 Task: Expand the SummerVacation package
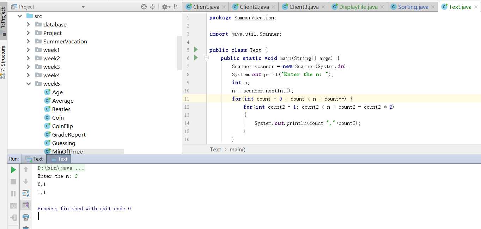click(x=28, y=41)
